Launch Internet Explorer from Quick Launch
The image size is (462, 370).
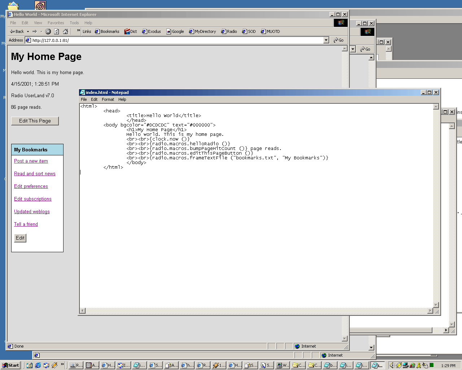click(38, 365)
